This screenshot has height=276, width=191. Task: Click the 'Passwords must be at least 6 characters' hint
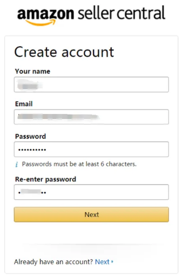pyautogui.click(x=79, y=164)
